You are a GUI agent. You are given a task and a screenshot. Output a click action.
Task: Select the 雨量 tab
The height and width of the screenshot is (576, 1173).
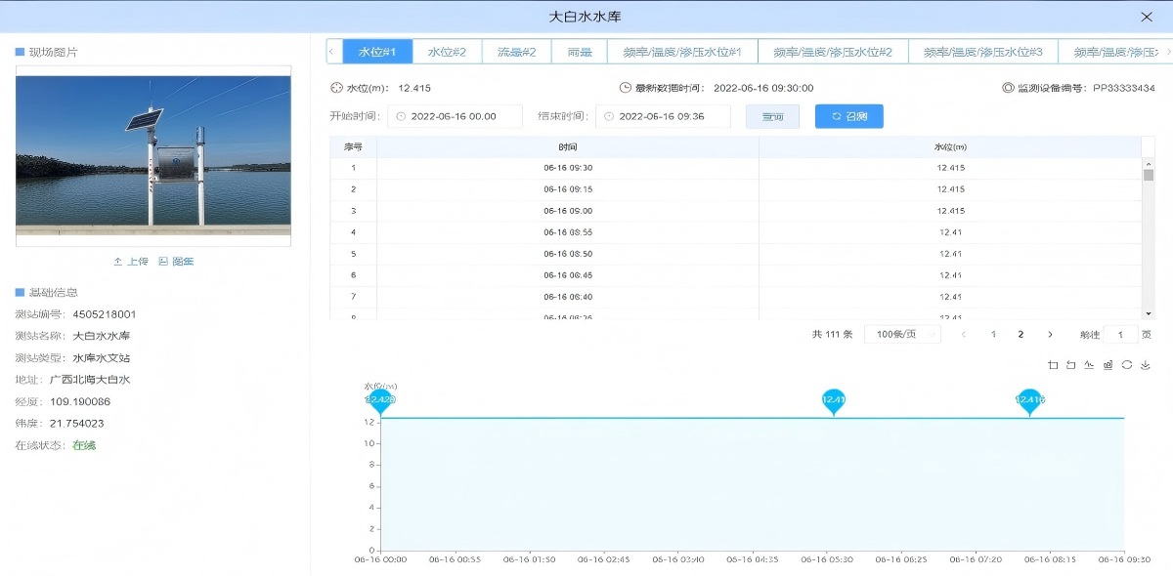580,52
